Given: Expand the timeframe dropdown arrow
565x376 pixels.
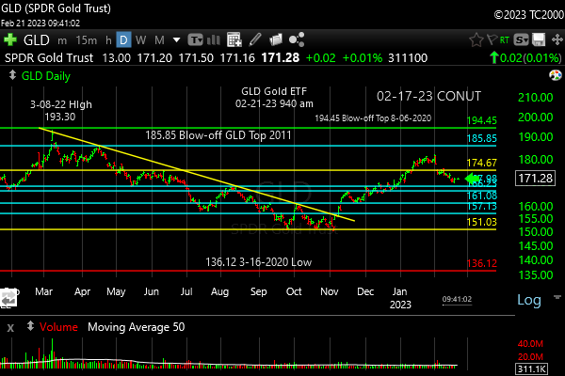Looking at the screenshot, I should [x=176, y=40].
